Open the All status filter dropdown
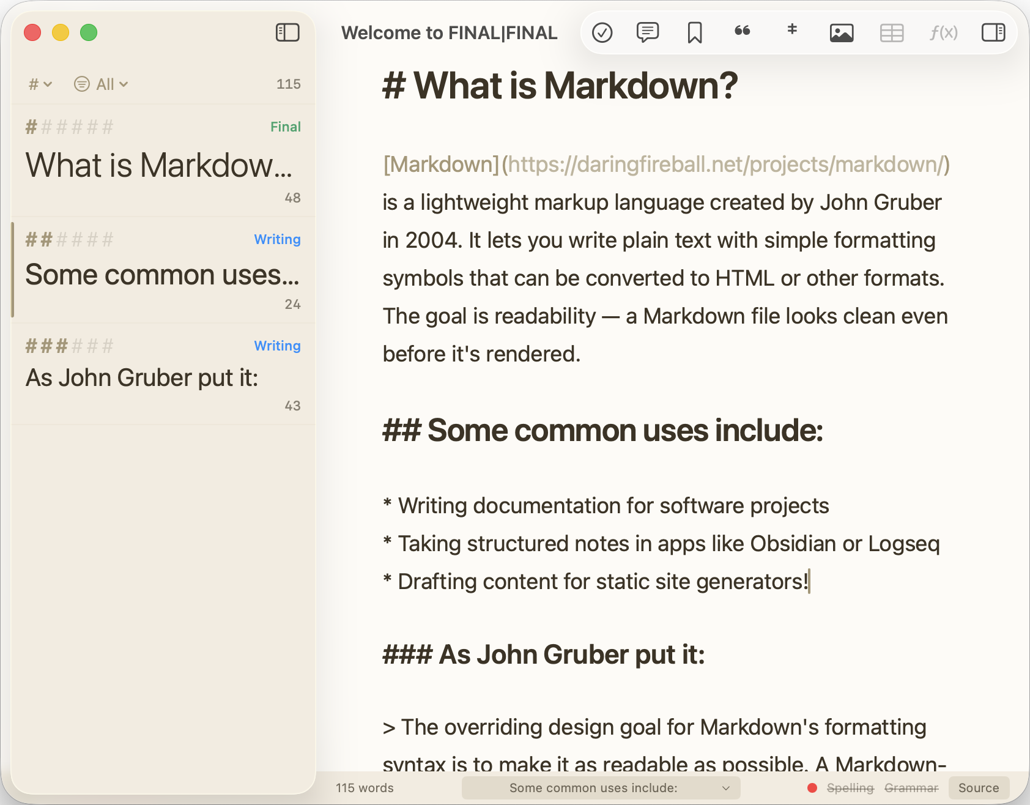The image size is (1030, 805). (x=101, y=84)
